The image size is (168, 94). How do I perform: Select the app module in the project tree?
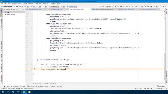[8, 12]
